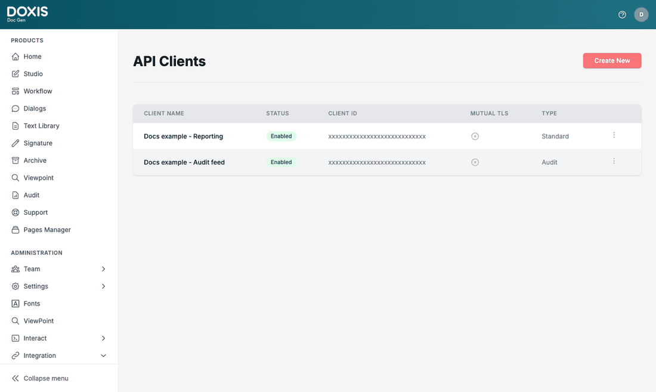Expand the Team submenu chevron
The height and width of the screenshot is (392, 656).
click(x=103, y=269)
